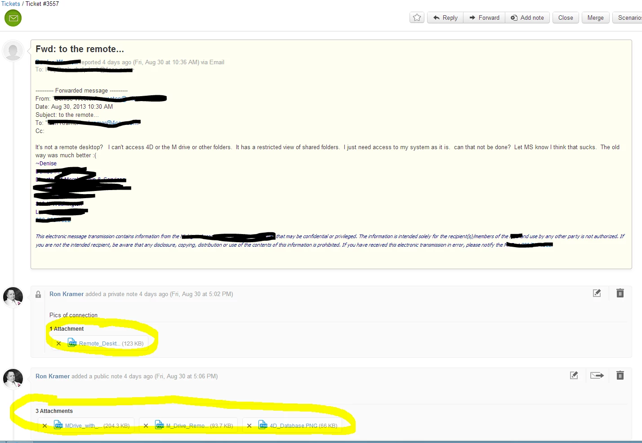Edit Ron Kramer's private note
Viewport: 642px width, 443px height.
[x=597, y=293]
